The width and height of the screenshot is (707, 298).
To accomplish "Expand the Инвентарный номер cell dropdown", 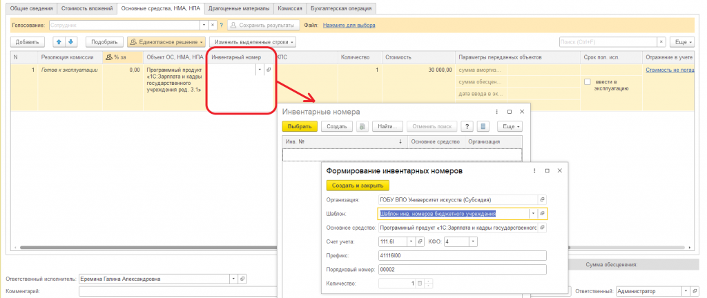I will 260,70.
